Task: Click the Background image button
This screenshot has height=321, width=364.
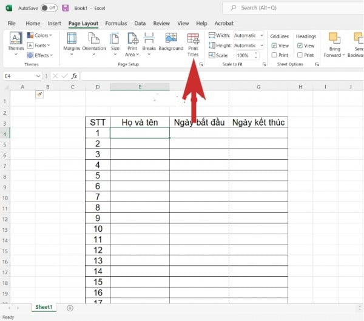Action: 171,42
